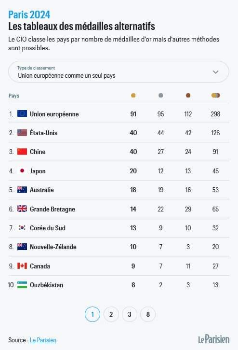Jump to last page 8
Screen dimensions: 238x350
(x=148, y=314)
